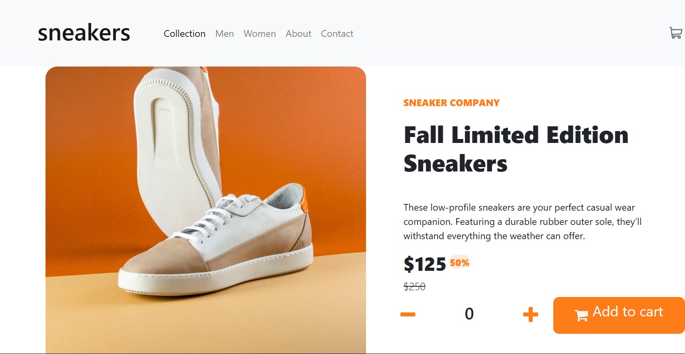
Task: Visit the About page
Action: pos(298,34)
